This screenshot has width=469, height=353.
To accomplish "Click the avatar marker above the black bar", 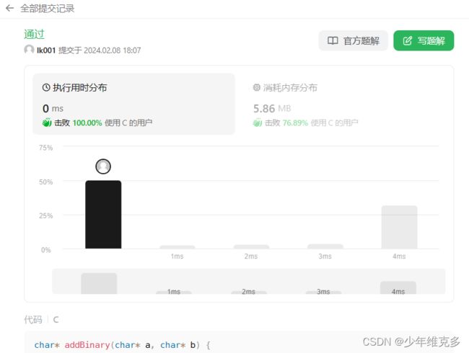I will coord(103,166).
